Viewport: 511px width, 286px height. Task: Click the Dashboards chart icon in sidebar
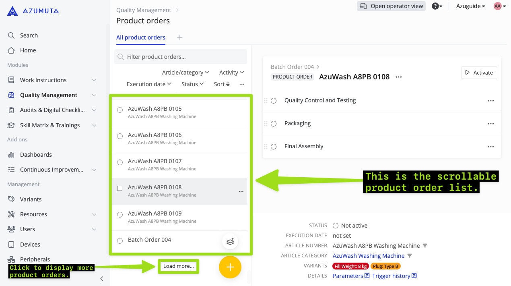[11, 155]
